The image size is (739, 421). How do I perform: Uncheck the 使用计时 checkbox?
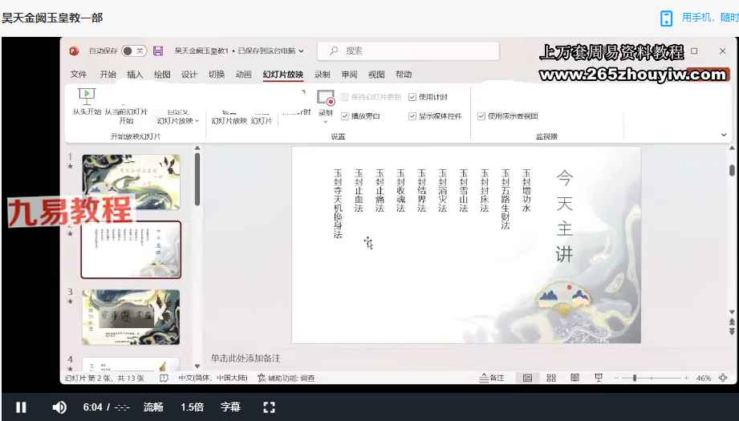pos(412,97)
